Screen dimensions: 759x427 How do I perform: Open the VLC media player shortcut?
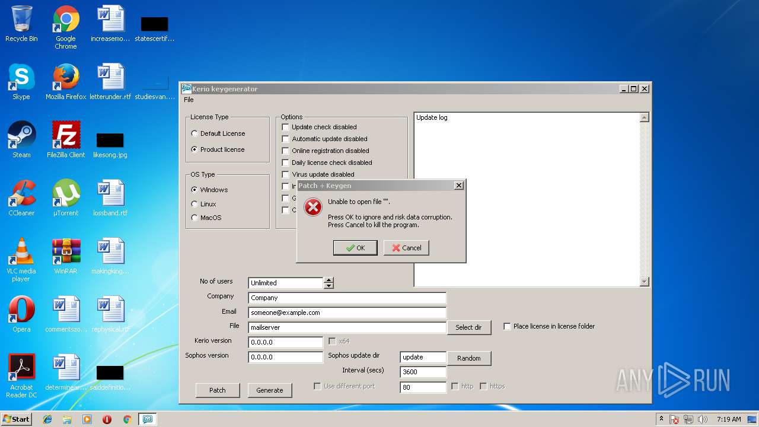[21, 260]
